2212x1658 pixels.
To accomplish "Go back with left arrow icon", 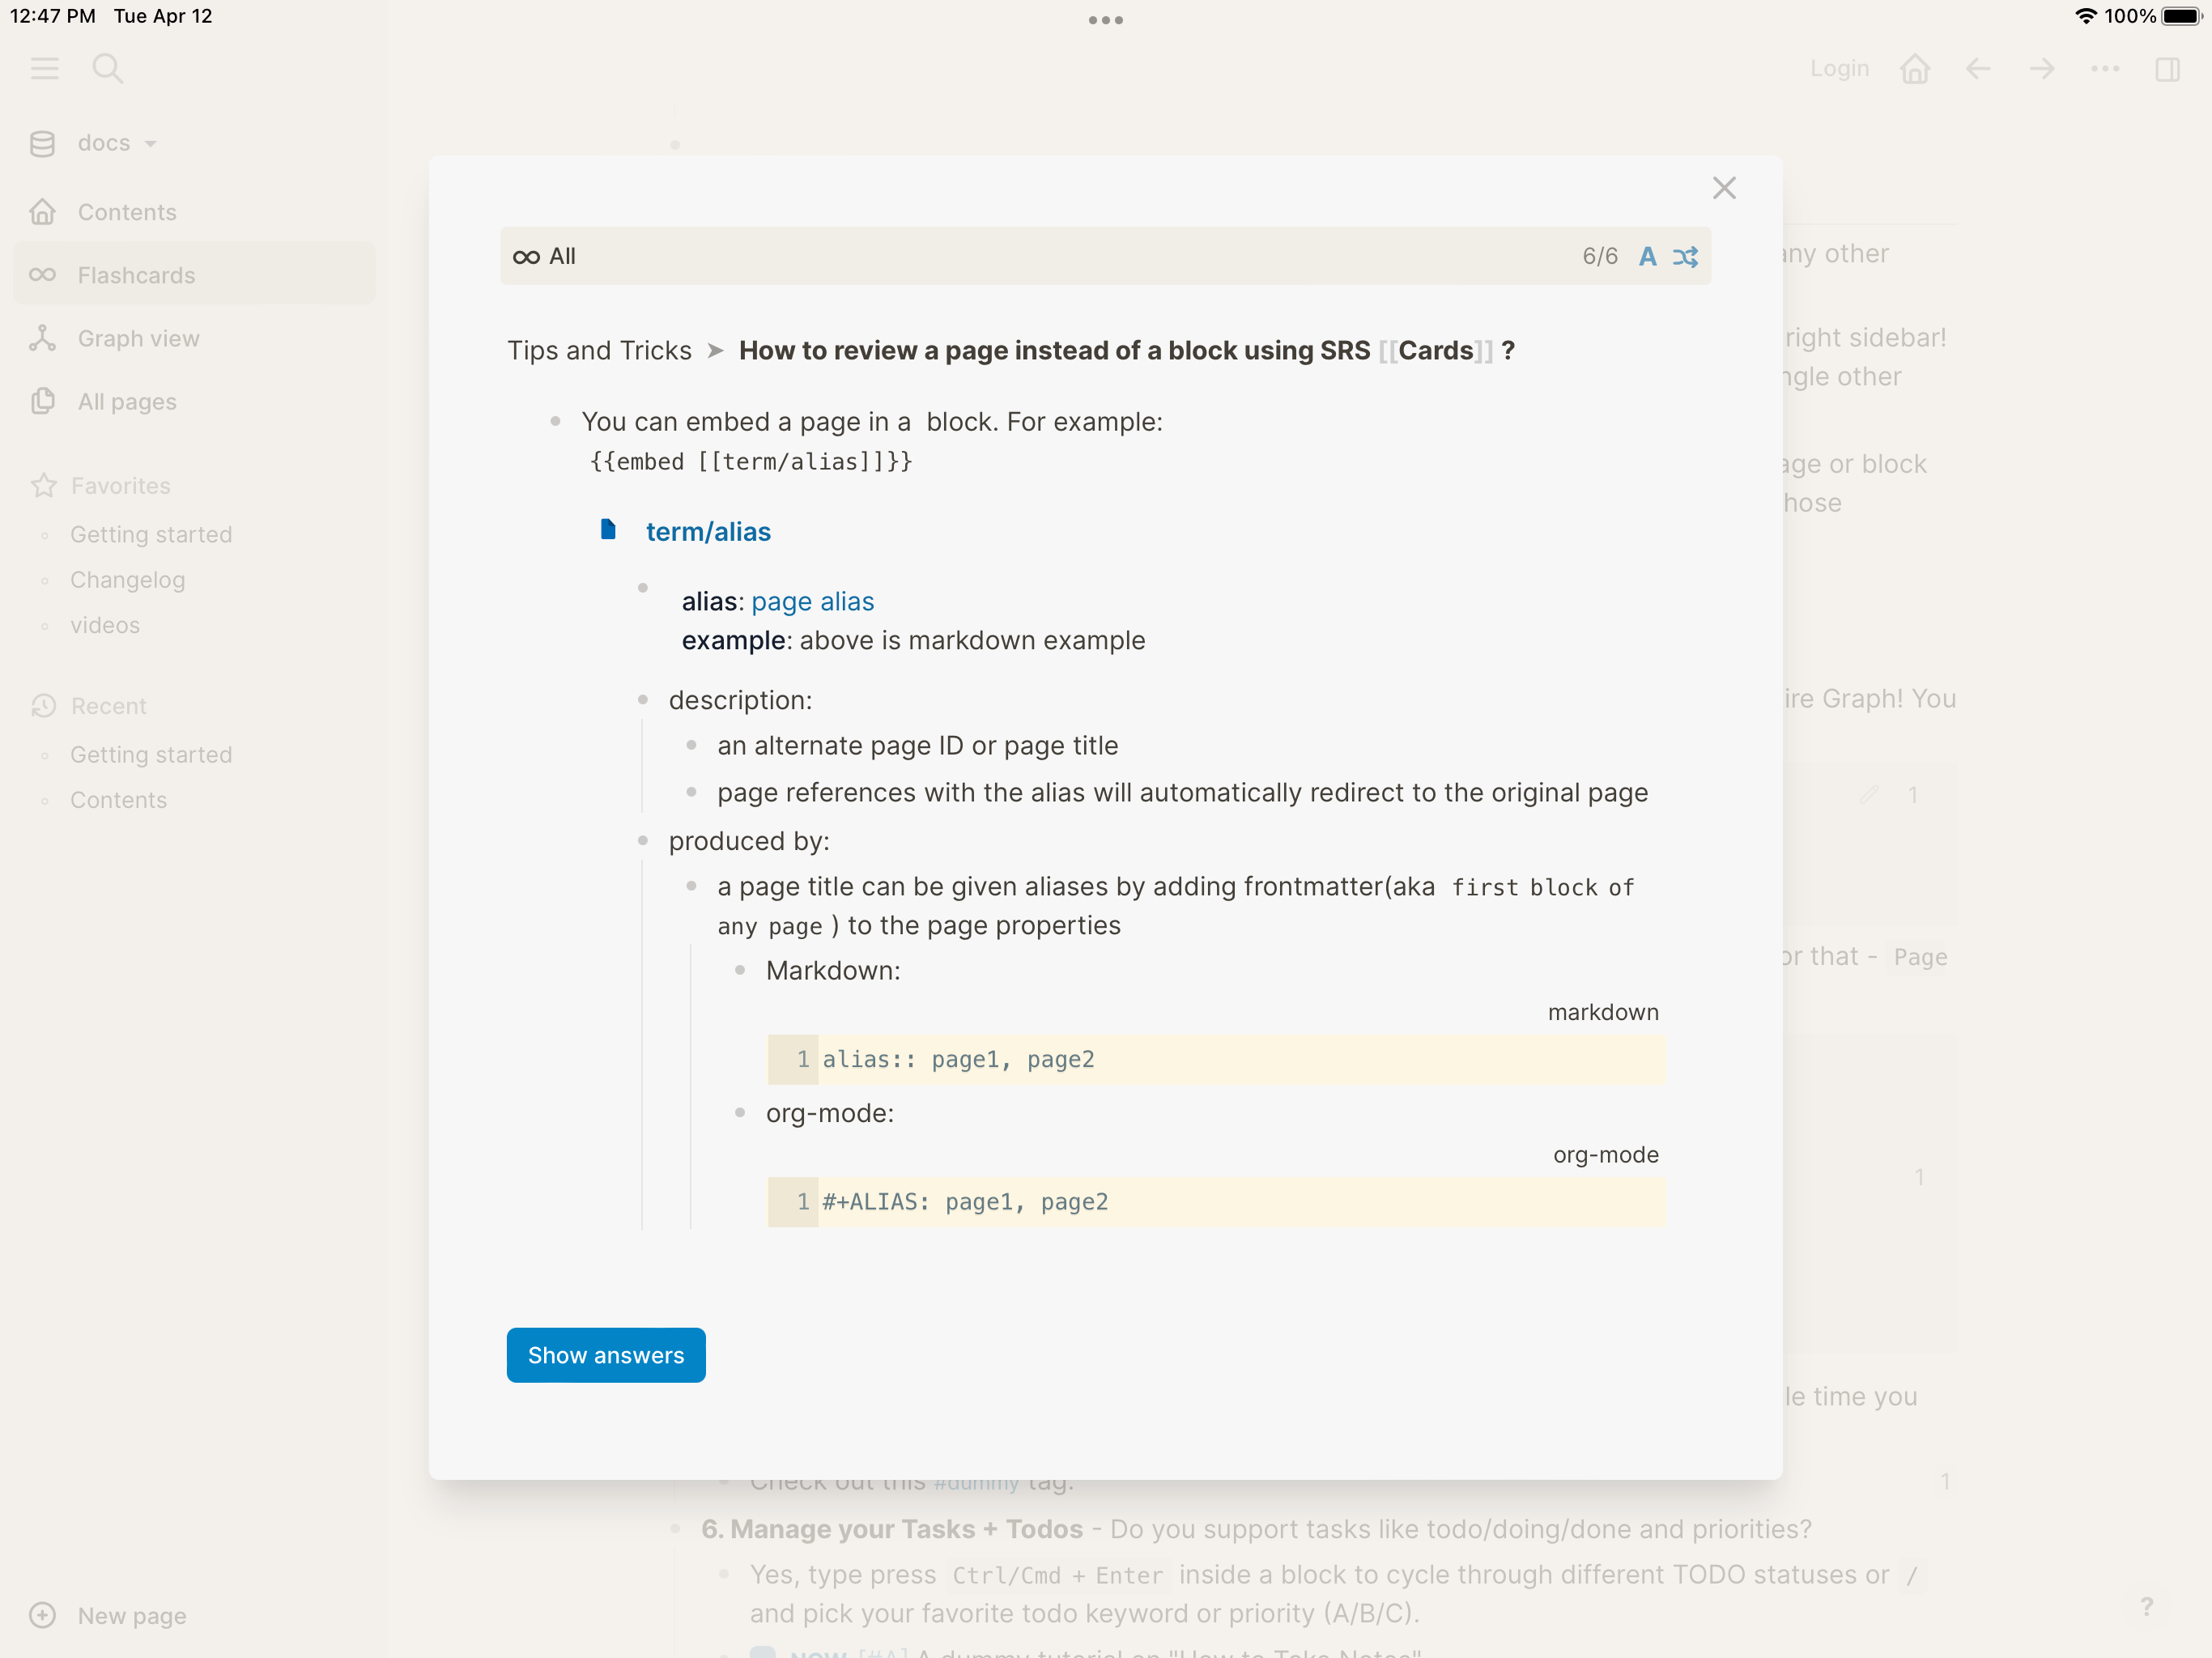I will coord(1977,68).
